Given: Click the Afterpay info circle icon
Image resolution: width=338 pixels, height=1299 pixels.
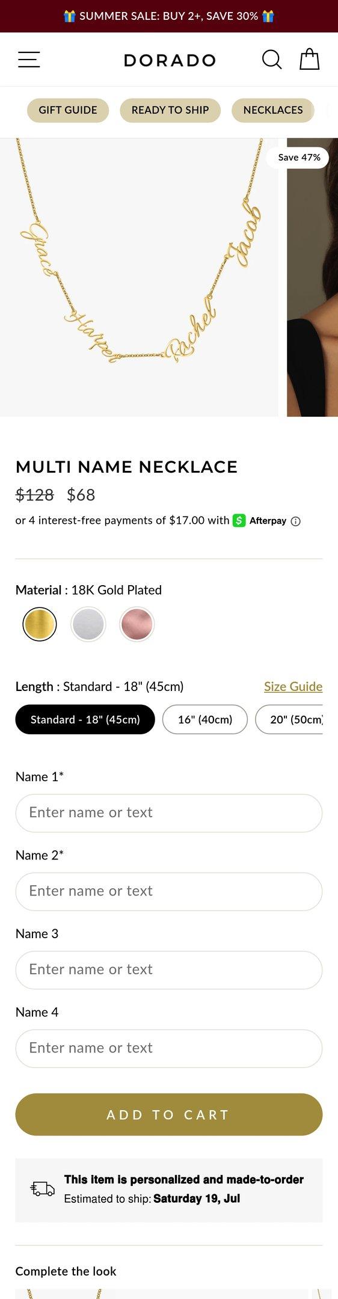Looking at the screenshot, I should tap(295, 521).
